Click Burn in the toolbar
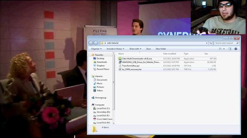The width and height of the screenshot is (247, 138). point(149,49)
